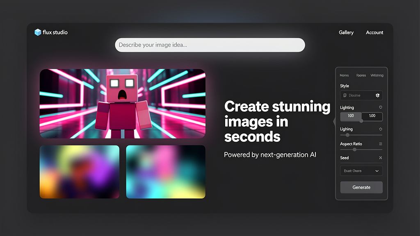
Task: Click 'Create stunning images in seconds' heading
Action: pos(277,121)
